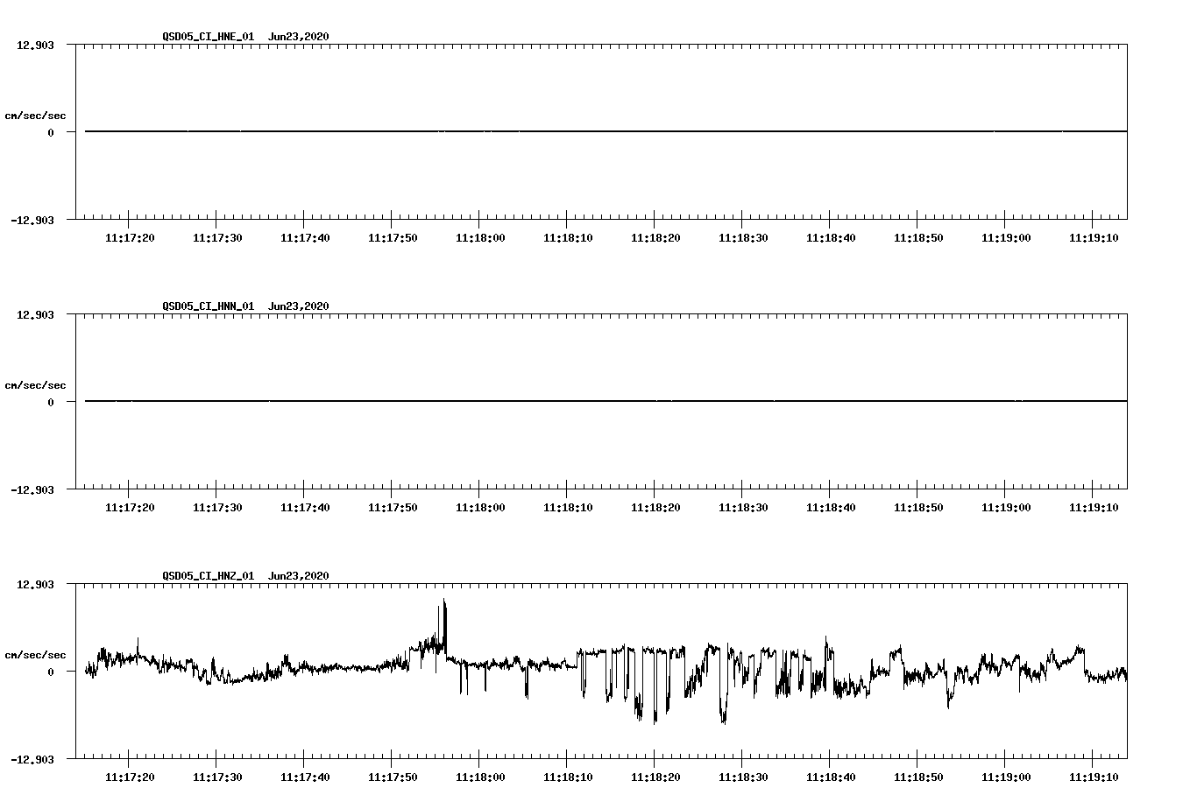This screenshot has height=809, width=1190.
Task: Click the cm/sec/sec unit label on HNN plot
Action: click(35, 385)
